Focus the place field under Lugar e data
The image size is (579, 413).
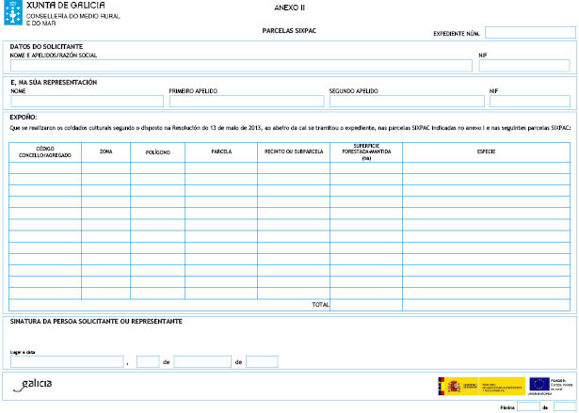coord(66,361)
